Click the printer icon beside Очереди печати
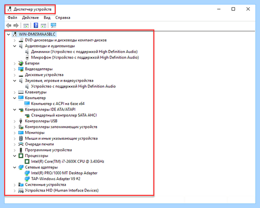The width and height of the screenshot is (260, 208). tap(21, 144)
